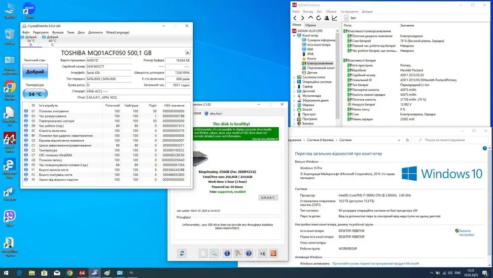Select the Датчик item in the tree
The width and height of the screenshot is (493, 278).
(x=312, y=73)
